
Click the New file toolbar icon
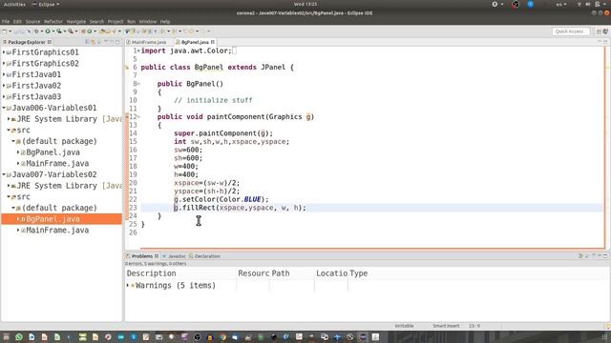pyautogui.click(x=4, y=31)
